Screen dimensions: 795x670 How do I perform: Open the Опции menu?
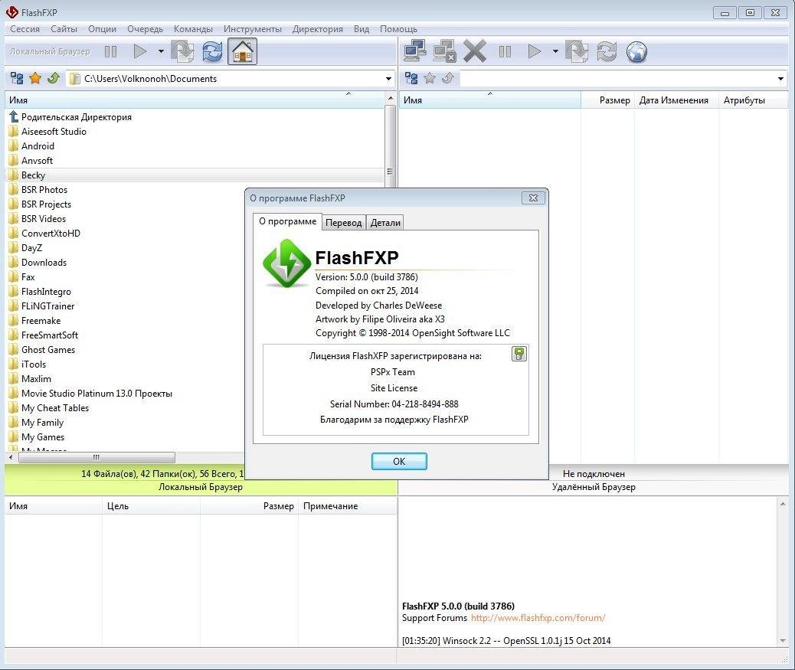(102, 29)
